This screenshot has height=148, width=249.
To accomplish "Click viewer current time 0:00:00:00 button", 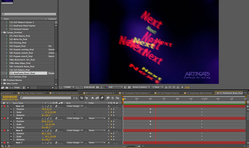I will [x=89, y=87].
